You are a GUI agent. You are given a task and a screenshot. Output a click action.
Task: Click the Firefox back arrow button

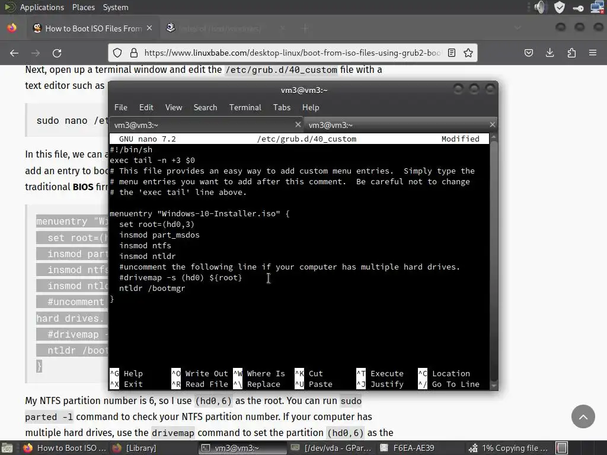point(14,53)
